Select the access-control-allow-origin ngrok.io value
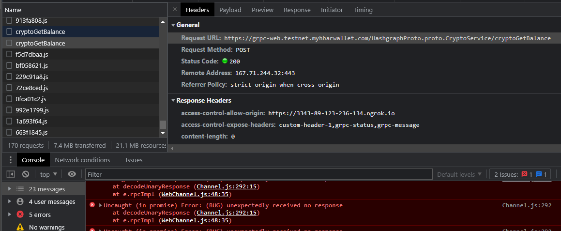The image size is (561, 231). point(332,113)
